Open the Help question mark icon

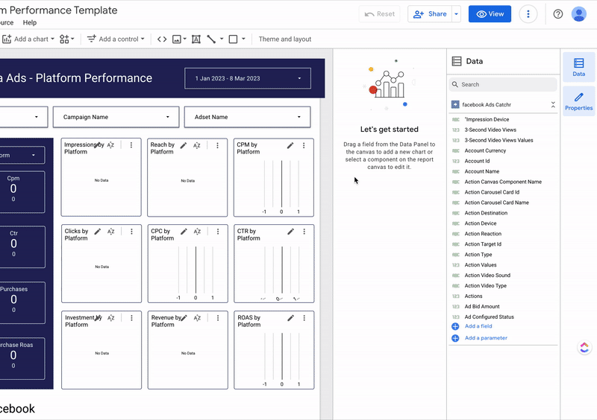(x=558, y=14)
